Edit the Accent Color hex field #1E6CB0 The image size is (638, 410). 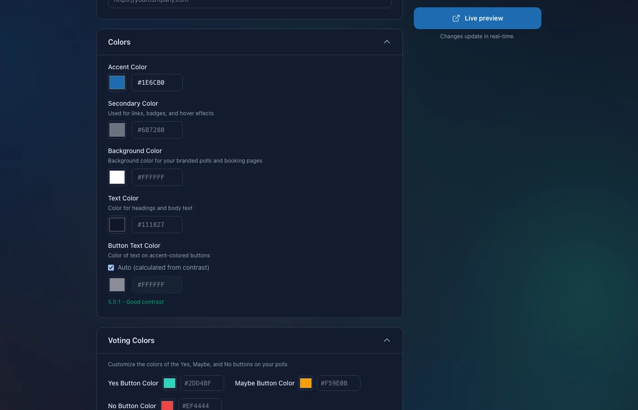point(157,82)
